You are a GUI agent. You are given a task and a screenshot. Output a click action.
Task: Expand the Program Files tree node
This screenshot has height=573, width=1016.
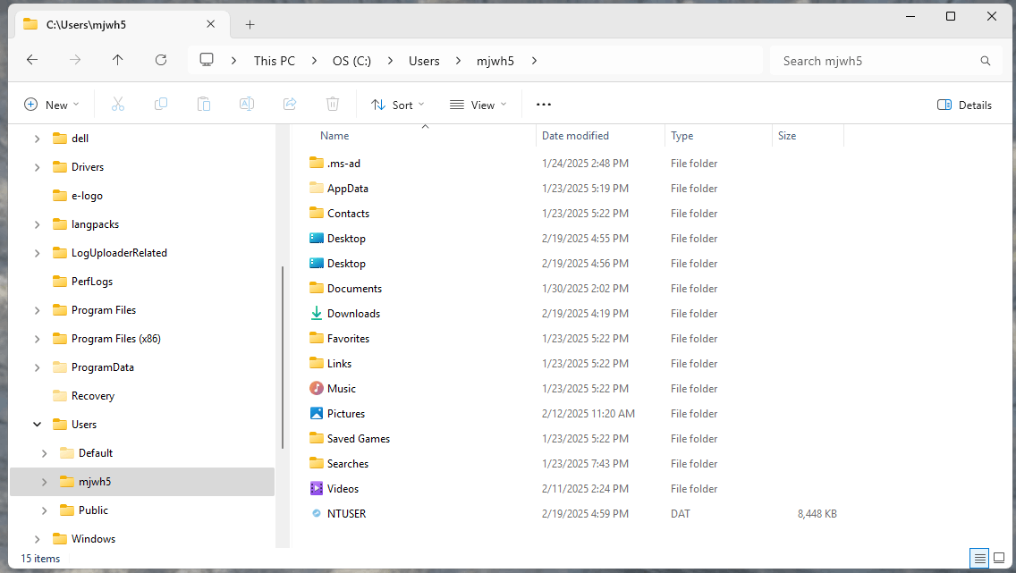(37, 309)
